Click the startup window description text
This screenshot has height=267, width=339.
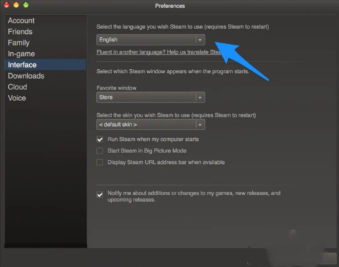[173, 72]
